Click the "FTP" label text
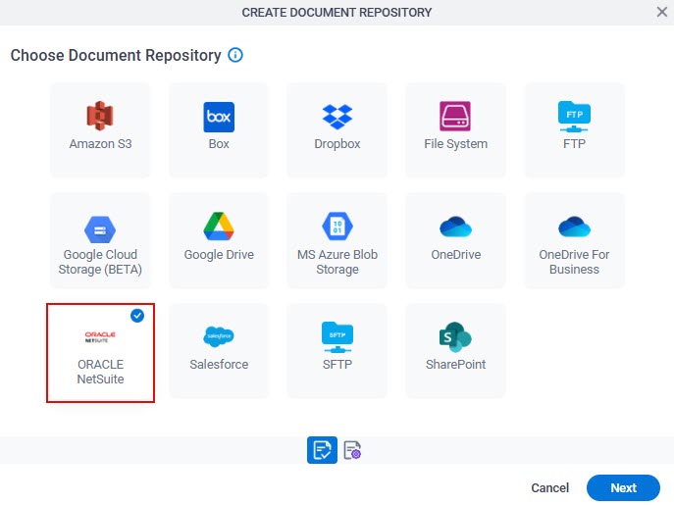Viewport: 674px width, 505px height. click(x=574, y=143)
